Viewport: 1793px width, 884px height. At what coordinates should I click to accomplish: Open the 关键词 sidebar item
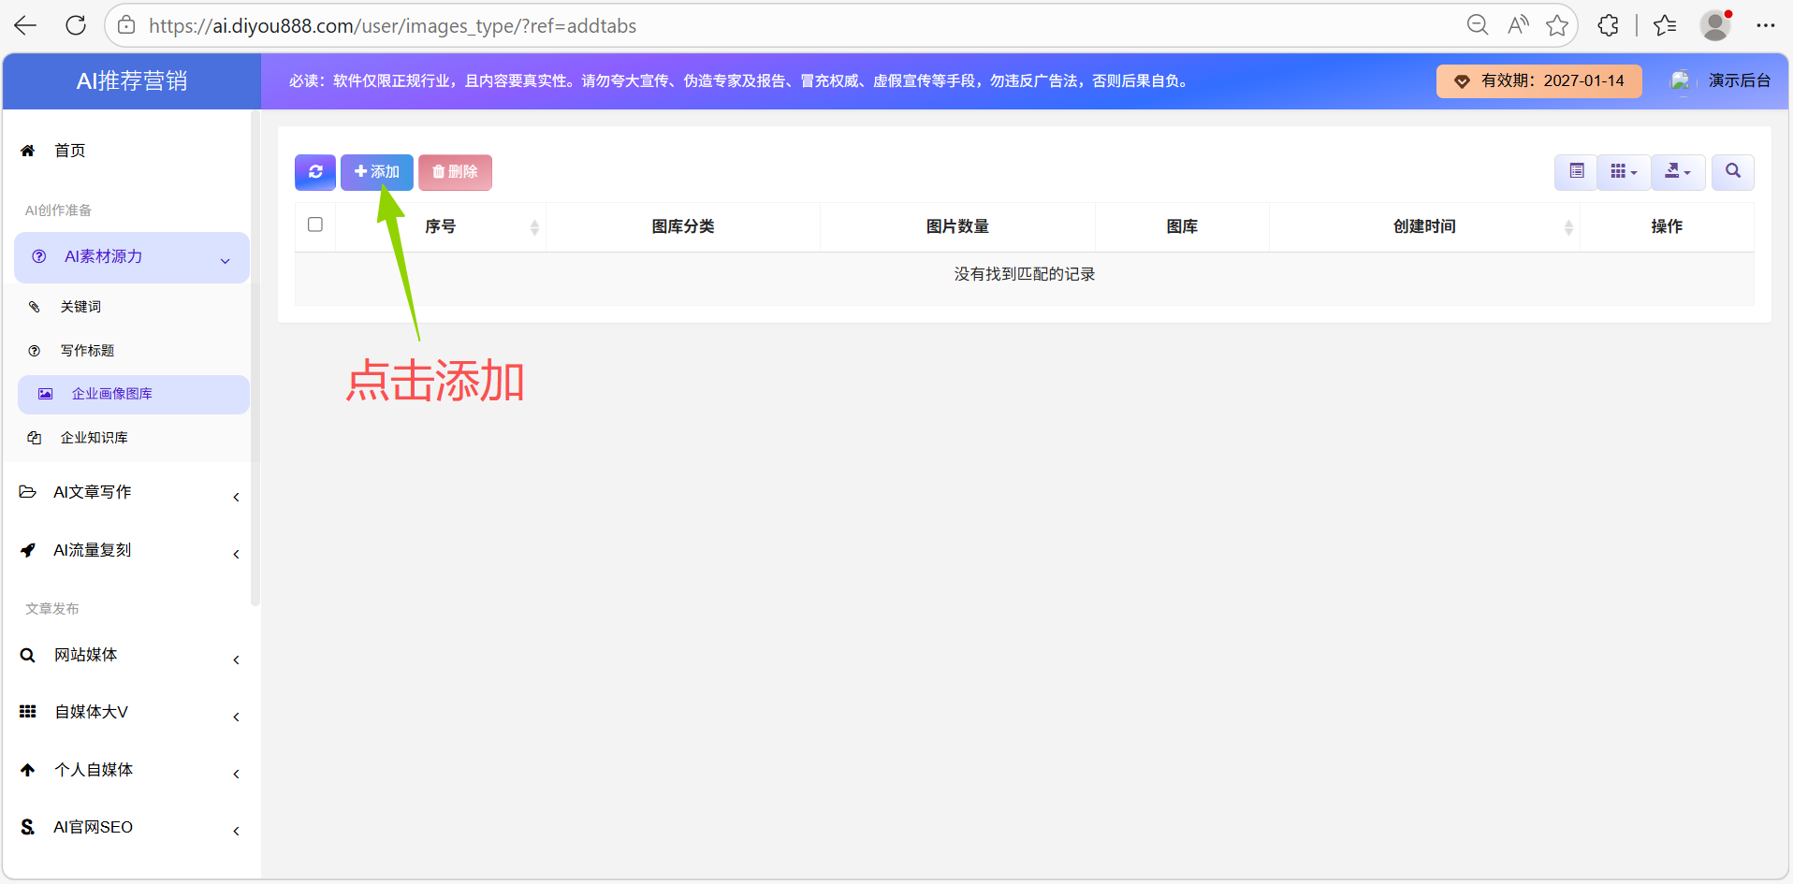pyautogui.click(x=80, y=307)
